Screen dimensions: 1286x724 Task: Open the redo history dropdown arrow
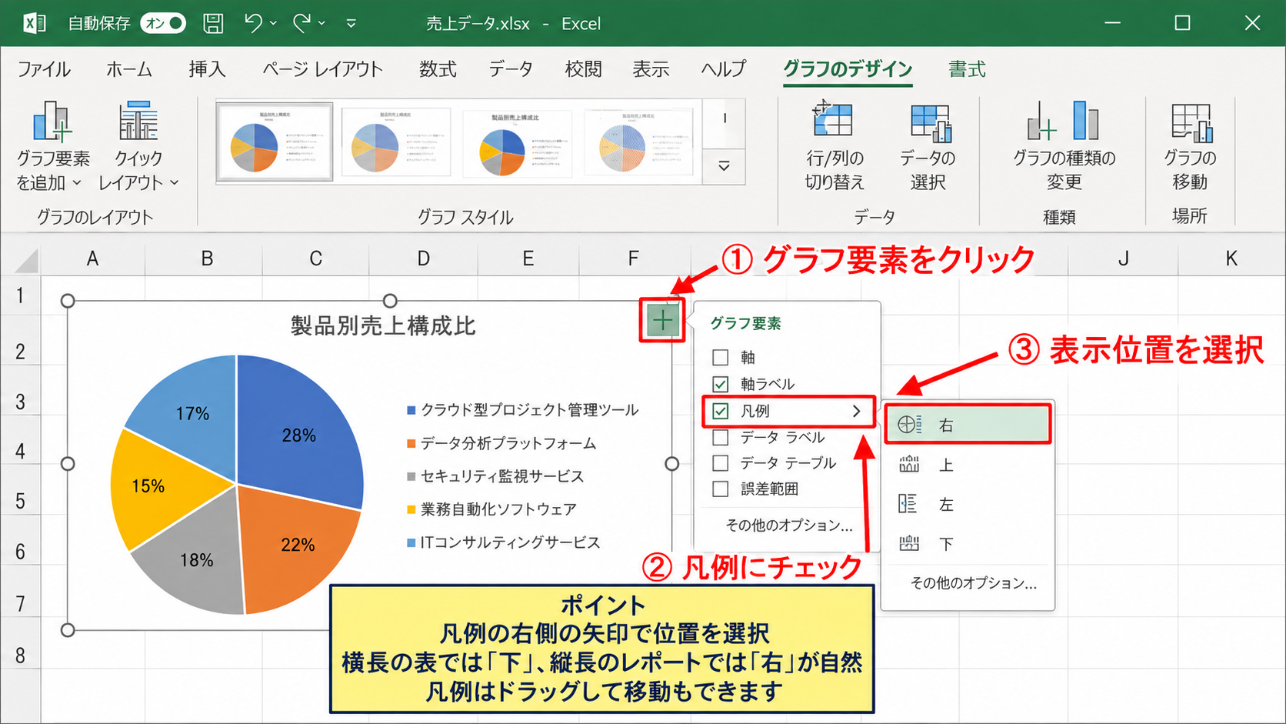tap(322, 24)
